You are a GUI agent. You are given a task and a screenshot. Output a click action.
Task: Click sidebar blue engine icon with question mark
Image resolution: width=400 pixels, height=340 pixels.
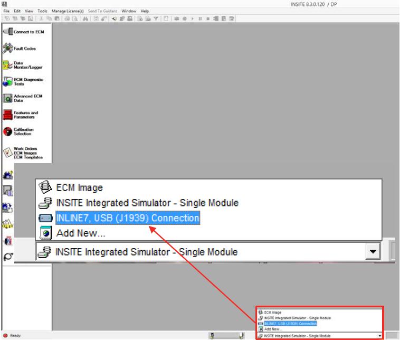point(8,175)
